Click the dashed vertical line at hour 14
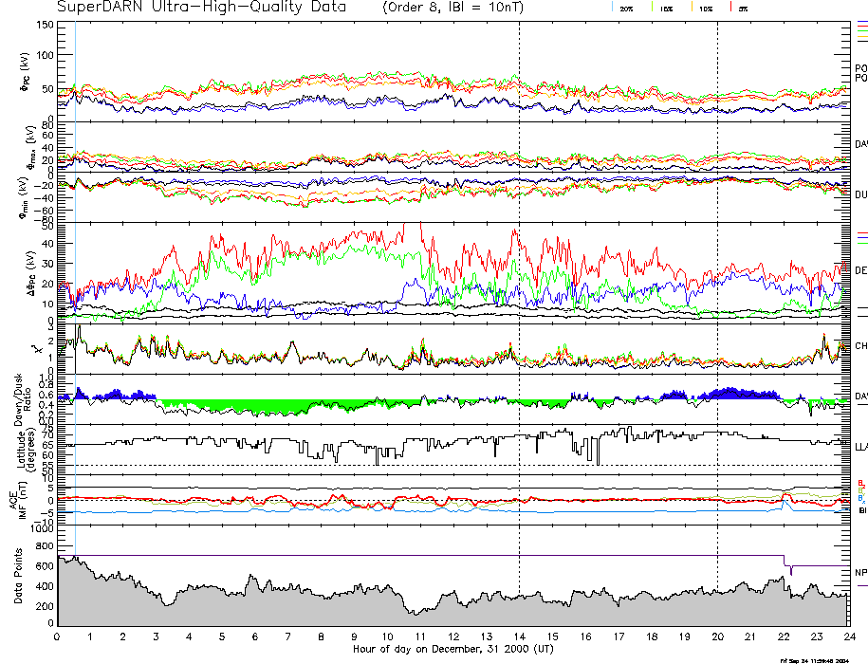This screenshot has height=664, width=868. (519, 285)
